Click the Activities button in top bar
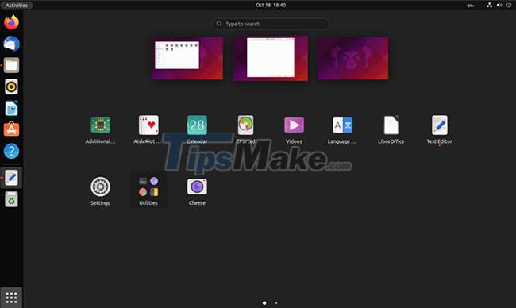Viewport: 516px width, 308px height. coord(17,5)
